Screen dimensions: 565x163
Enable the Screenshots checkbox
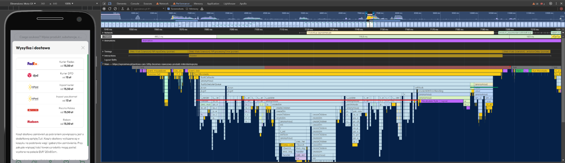click(x=169, y=9)
